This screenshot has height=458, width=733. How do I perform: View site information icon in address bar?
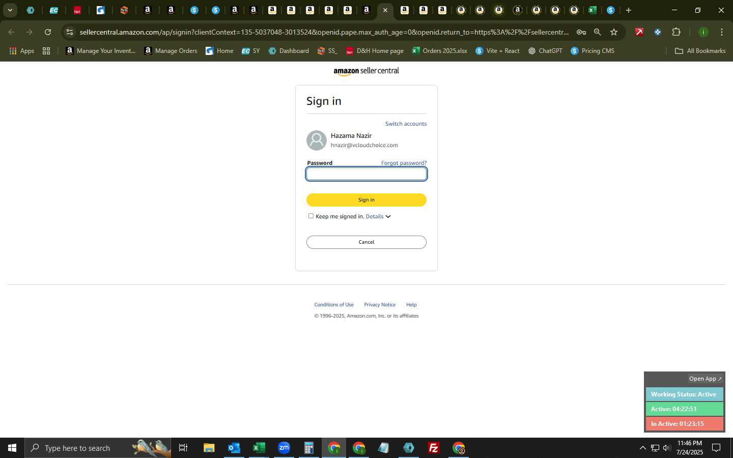click(x=70, y=32)
